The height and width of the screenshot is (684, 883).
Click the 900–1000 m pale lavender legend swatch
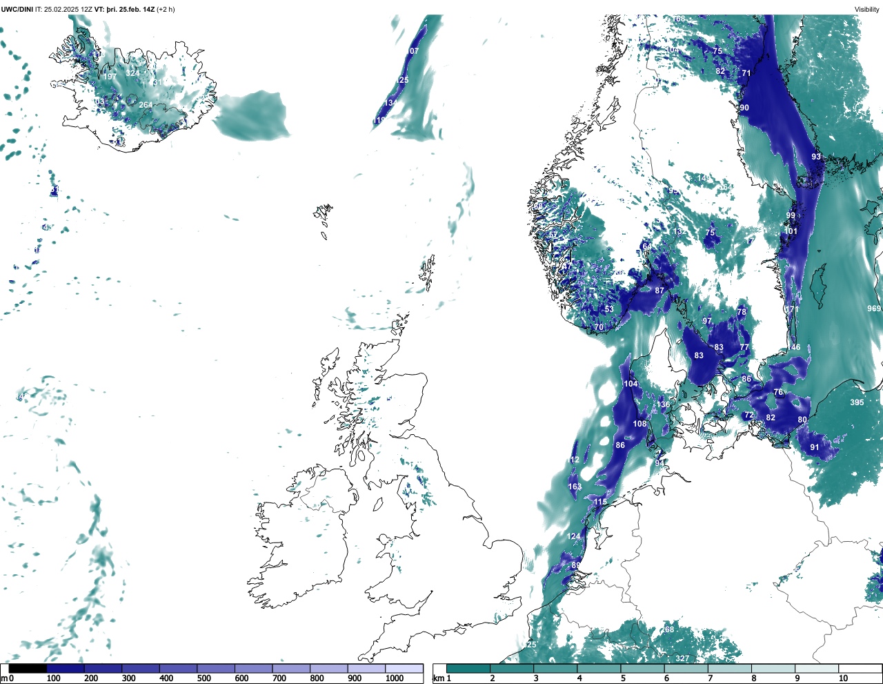tap(366, 668)
